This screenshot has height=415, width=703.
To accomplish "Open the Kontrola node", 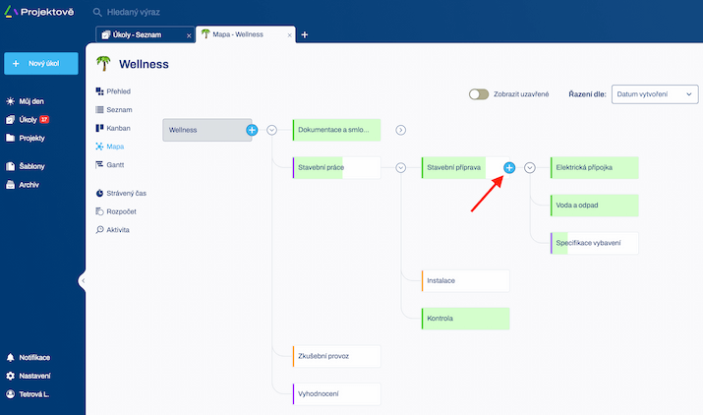I will pos(465,319).
